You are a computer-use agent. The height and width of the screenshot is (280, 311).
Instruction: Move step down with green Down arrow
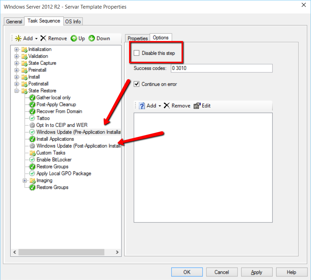coord(92,38)
